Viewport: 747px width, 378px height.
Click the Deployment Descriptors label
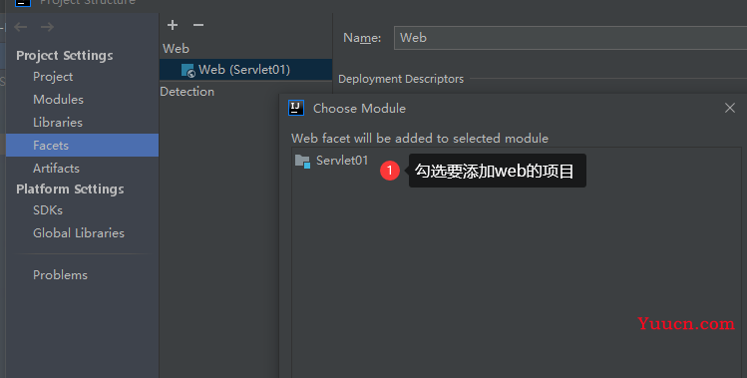point(401,79)
